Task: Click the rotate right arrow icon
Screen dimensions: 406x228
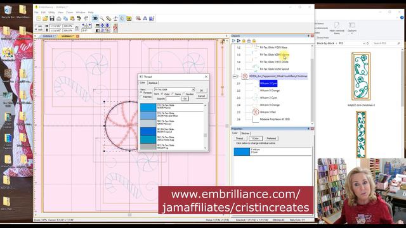Action: [x=89, y=25]
